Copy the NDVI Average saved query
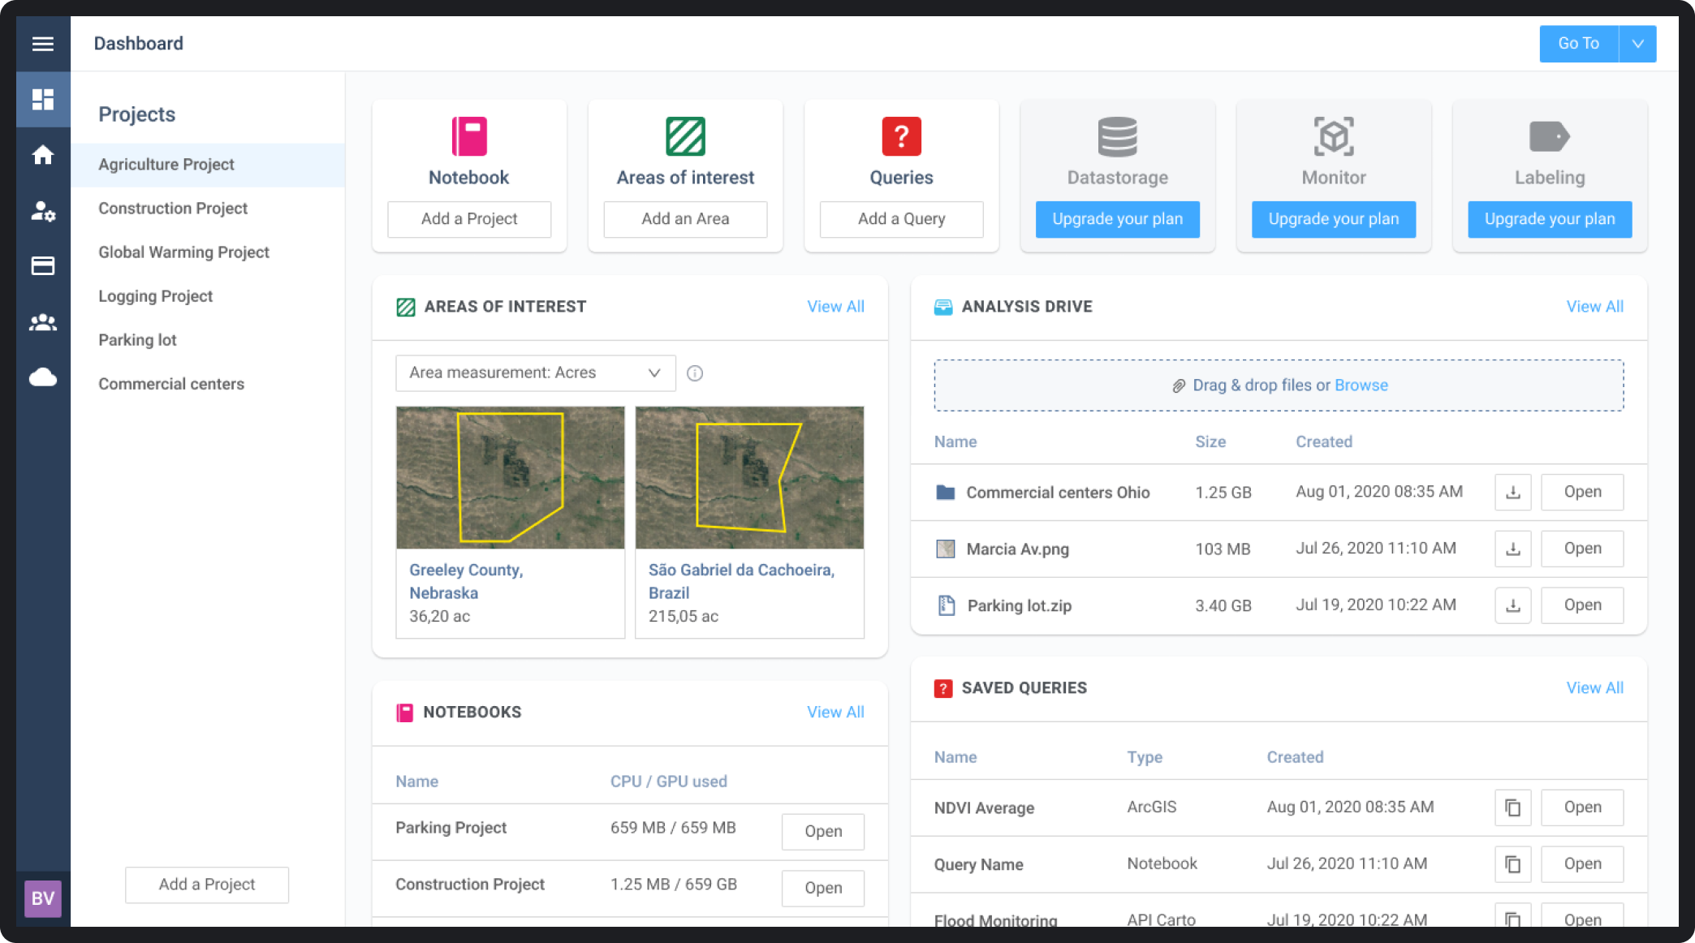This screenshot has height=943, width=1695. 1512,807
